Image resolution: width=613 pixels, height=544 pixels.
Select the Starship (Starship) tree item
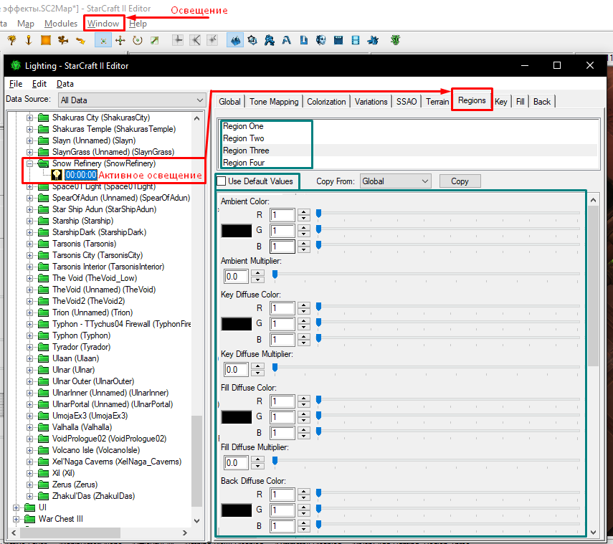point(83,221)
